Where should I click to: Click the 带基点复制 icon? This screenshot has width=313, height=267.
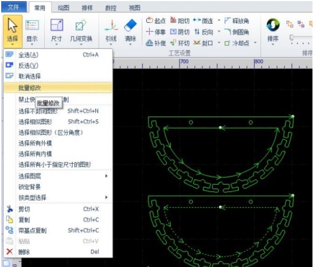tap(9, 230)
